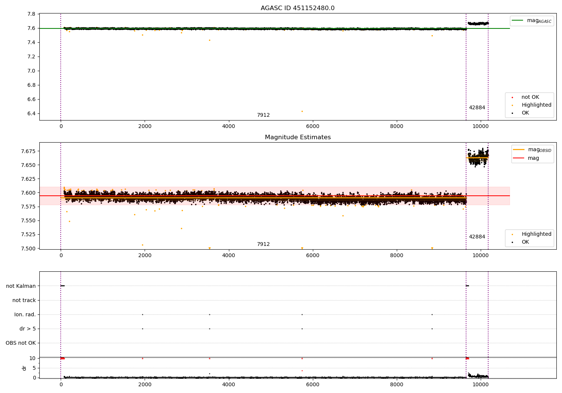Click the '7.650' y-axis tick label
Screen dimensions: 562x393
tap(28, 165)
